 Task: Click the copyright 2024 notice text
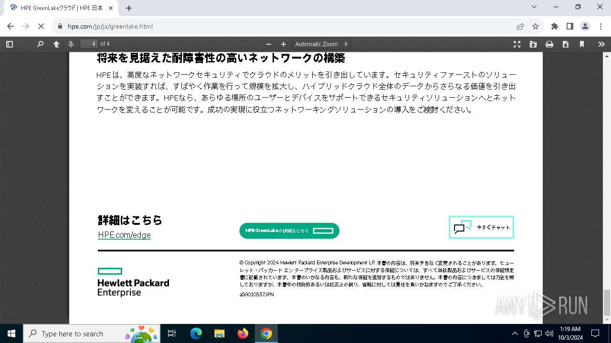(377, 273)
